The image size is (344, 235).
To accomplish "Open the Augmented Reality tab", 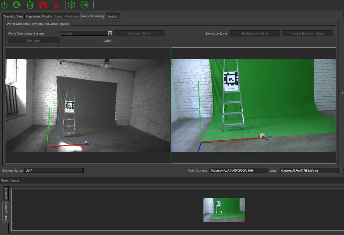I will 39,17.
